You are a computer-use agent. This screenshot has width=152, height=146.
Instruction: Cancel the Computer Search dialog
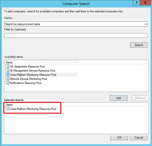click(x=139, y=138)
